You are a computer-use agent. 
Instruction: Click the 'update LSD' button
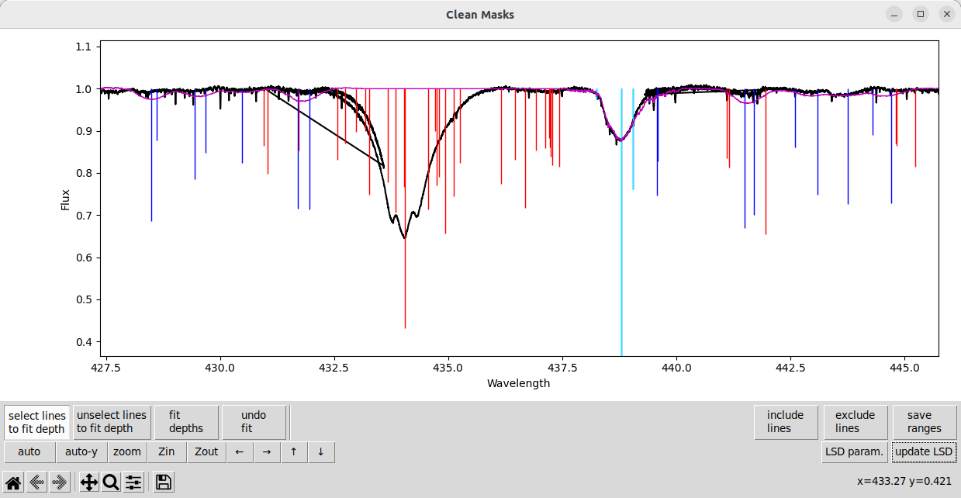coord(924,451)
